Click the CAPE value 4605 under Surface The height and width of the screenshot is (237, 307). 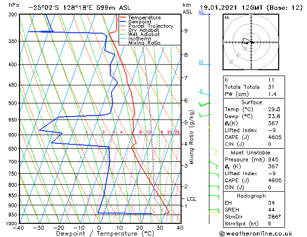(275, 137)
